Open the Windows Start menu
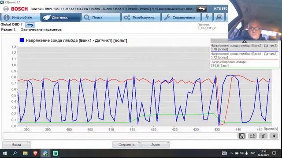The height and width of the screenshot is (158, 282). coord(5,153)
